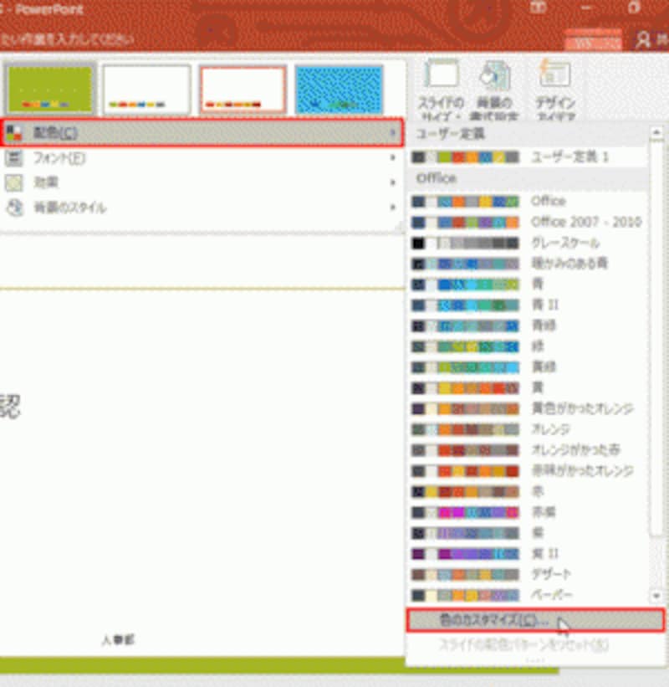Click the Tell Me search box in ribbon
The height and width of the screenshot is (687, 669).
67,39
